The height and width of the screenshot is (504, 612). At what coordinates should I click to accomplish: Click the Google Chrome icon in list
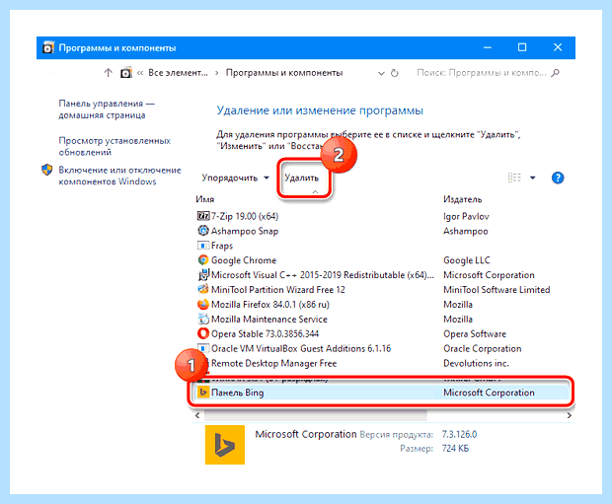coord(203,259)
